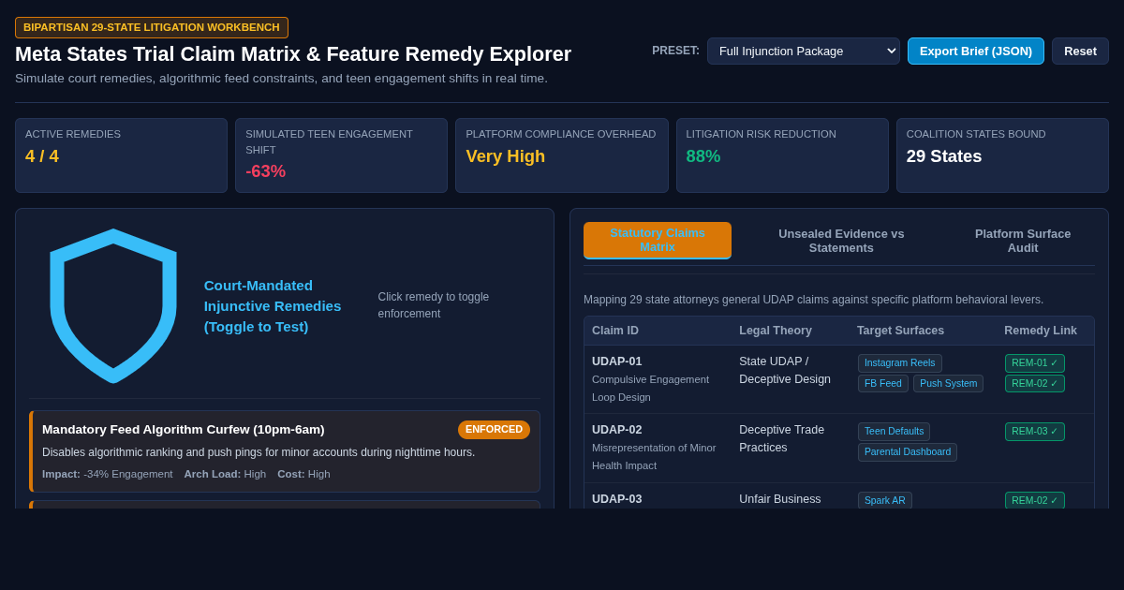This screenshot has width=1124, height=590.
Task: Click 'Deceptive Trade Practices' legal theory cell
Action: coord(782,438)
